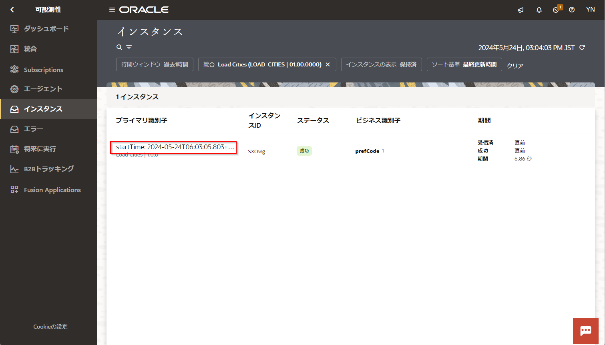Open the YN user profile menu

click(x=590, y=10)
